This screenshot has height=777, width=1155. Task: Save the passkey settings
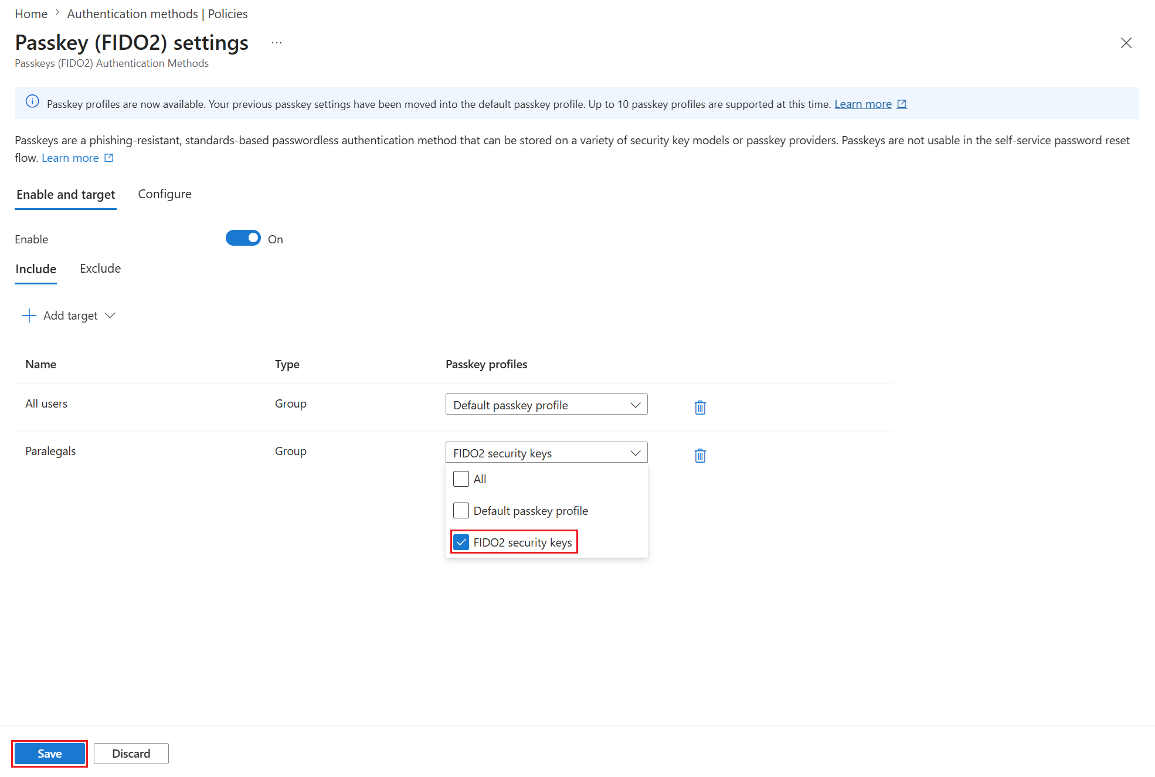click(x=50, y=754)
